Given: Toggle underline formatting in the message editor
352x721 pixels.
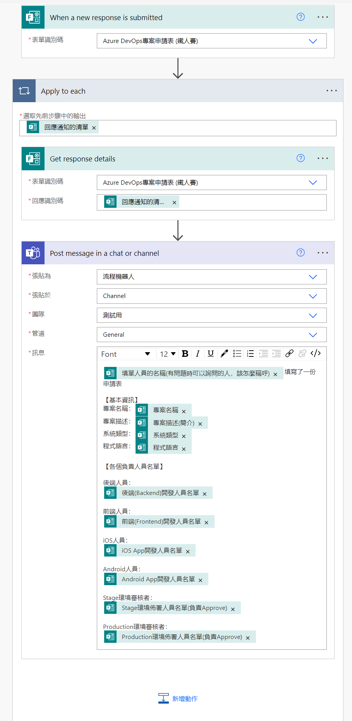Looking at the screenshot, I should pos(211,353).
